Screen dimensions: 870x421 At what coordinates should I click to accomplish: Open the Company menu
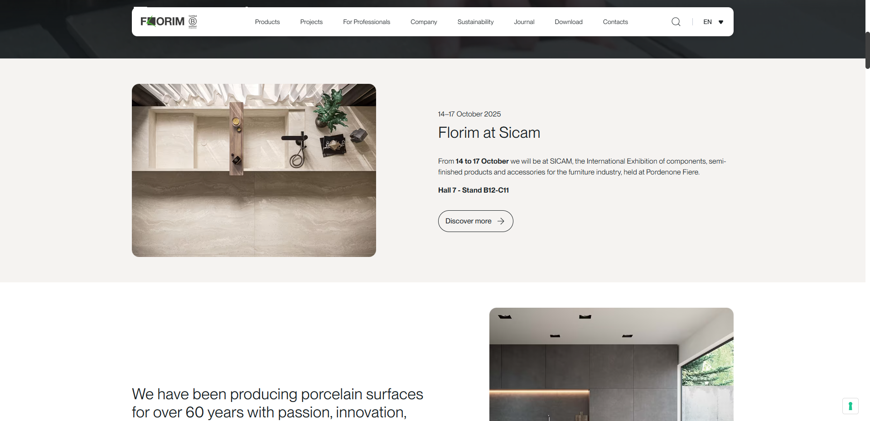point(424,22)
